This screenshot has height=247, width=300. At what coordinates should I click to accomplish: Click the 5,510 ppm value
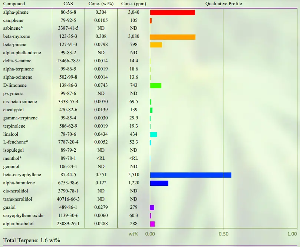tap(134, 175)
